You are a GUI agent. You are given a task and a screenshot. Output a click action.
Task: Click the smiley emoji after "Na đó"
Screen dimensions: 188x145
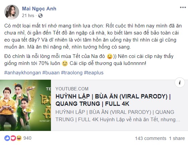pos(110,57)
